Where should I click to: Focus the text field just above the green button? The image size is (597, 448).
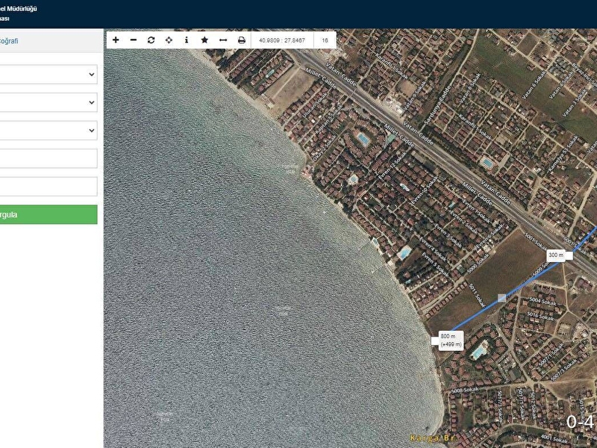pos(48,186)
